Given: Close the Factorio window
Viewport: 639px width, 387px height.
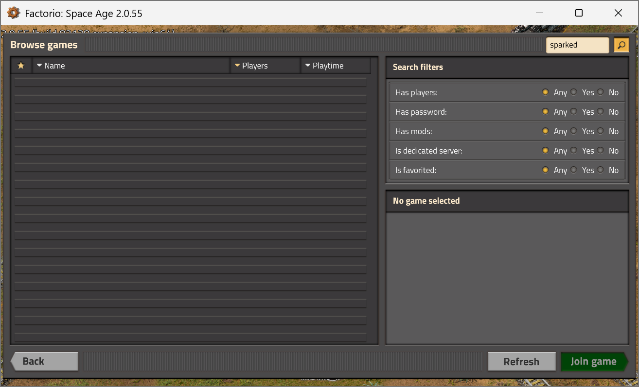Looking at the screenshot, I should pyautogui.click(x=618, y=13).
